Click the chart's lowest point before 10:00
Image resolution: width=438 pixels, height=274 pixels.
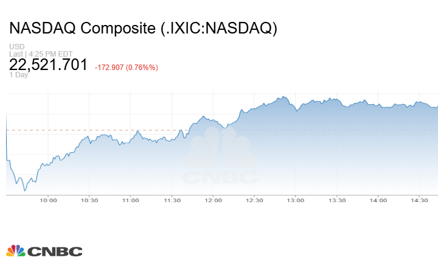pos(24,191)
